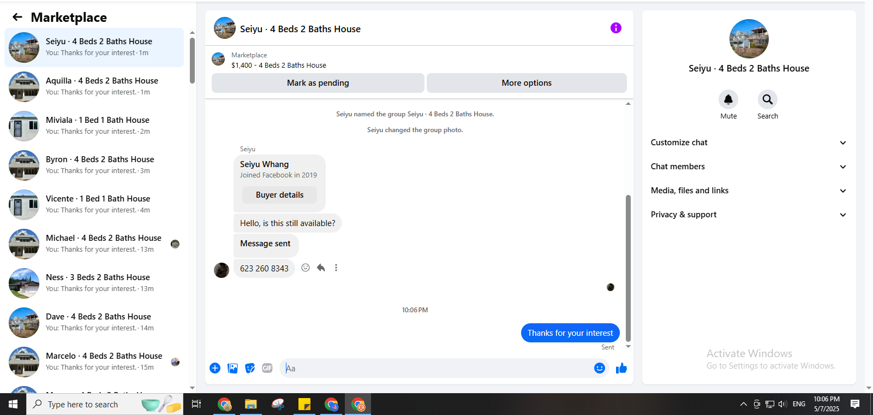Viewport: 873px width, 415px height.
Task: Click the Aa message input field
Action: coord(436,368)
